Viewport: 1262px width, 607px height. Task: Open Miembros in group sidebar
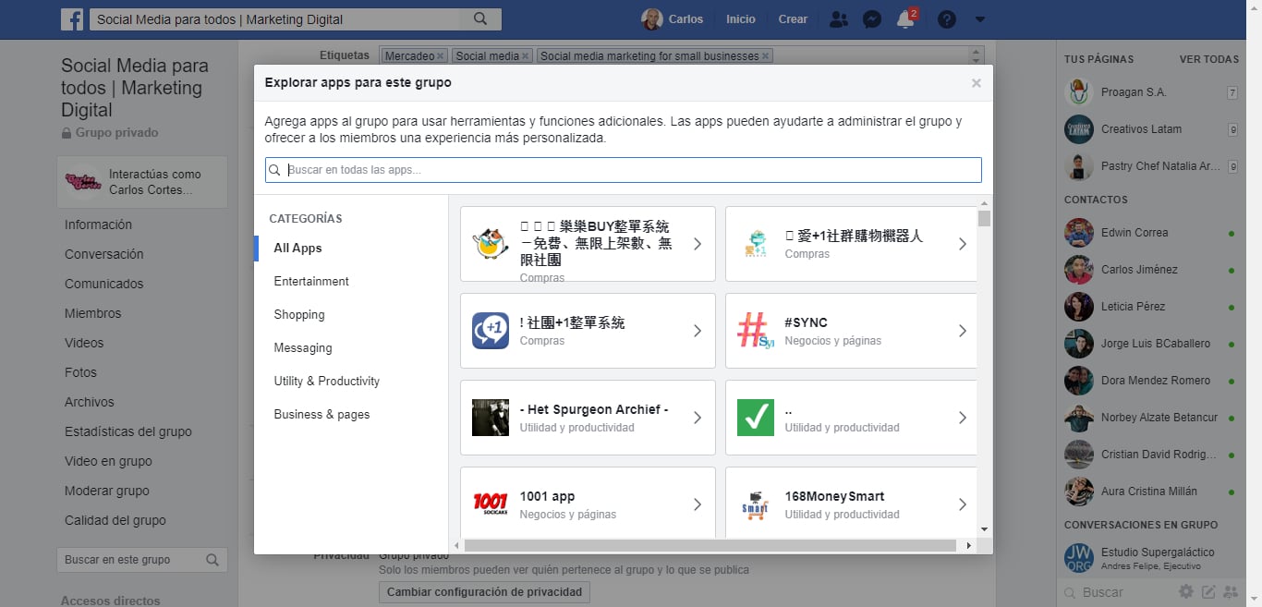(92, 313)
